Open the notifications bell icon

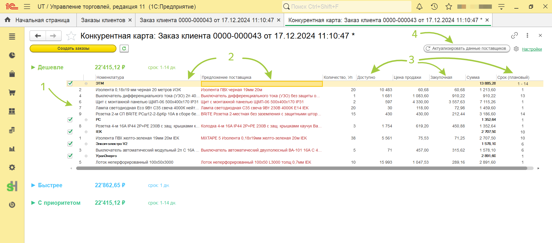pos(419,7)
